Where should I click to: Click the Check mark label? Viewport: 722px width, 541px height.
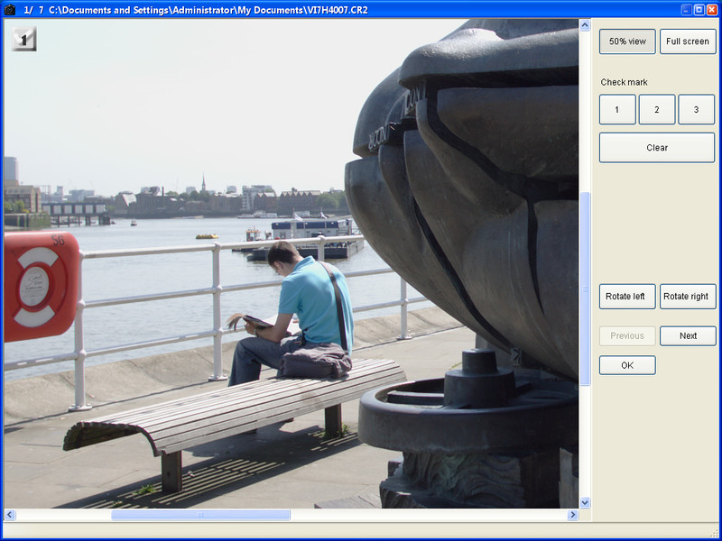[624, 82]
